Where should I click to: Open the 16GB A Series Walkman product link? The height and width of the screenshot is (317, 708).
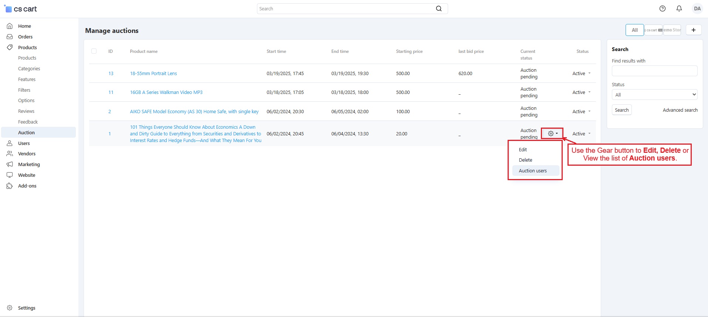(166, 92)
